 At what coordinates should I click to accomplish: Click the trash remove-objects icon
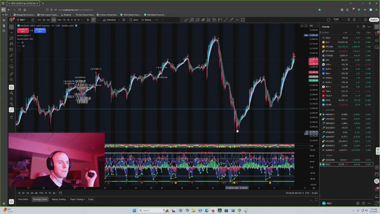(x=11, y=117)
